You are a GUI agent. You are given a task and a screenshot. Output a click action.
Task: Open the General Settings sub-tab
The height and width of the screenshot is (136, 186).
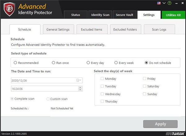click(58, 29)
